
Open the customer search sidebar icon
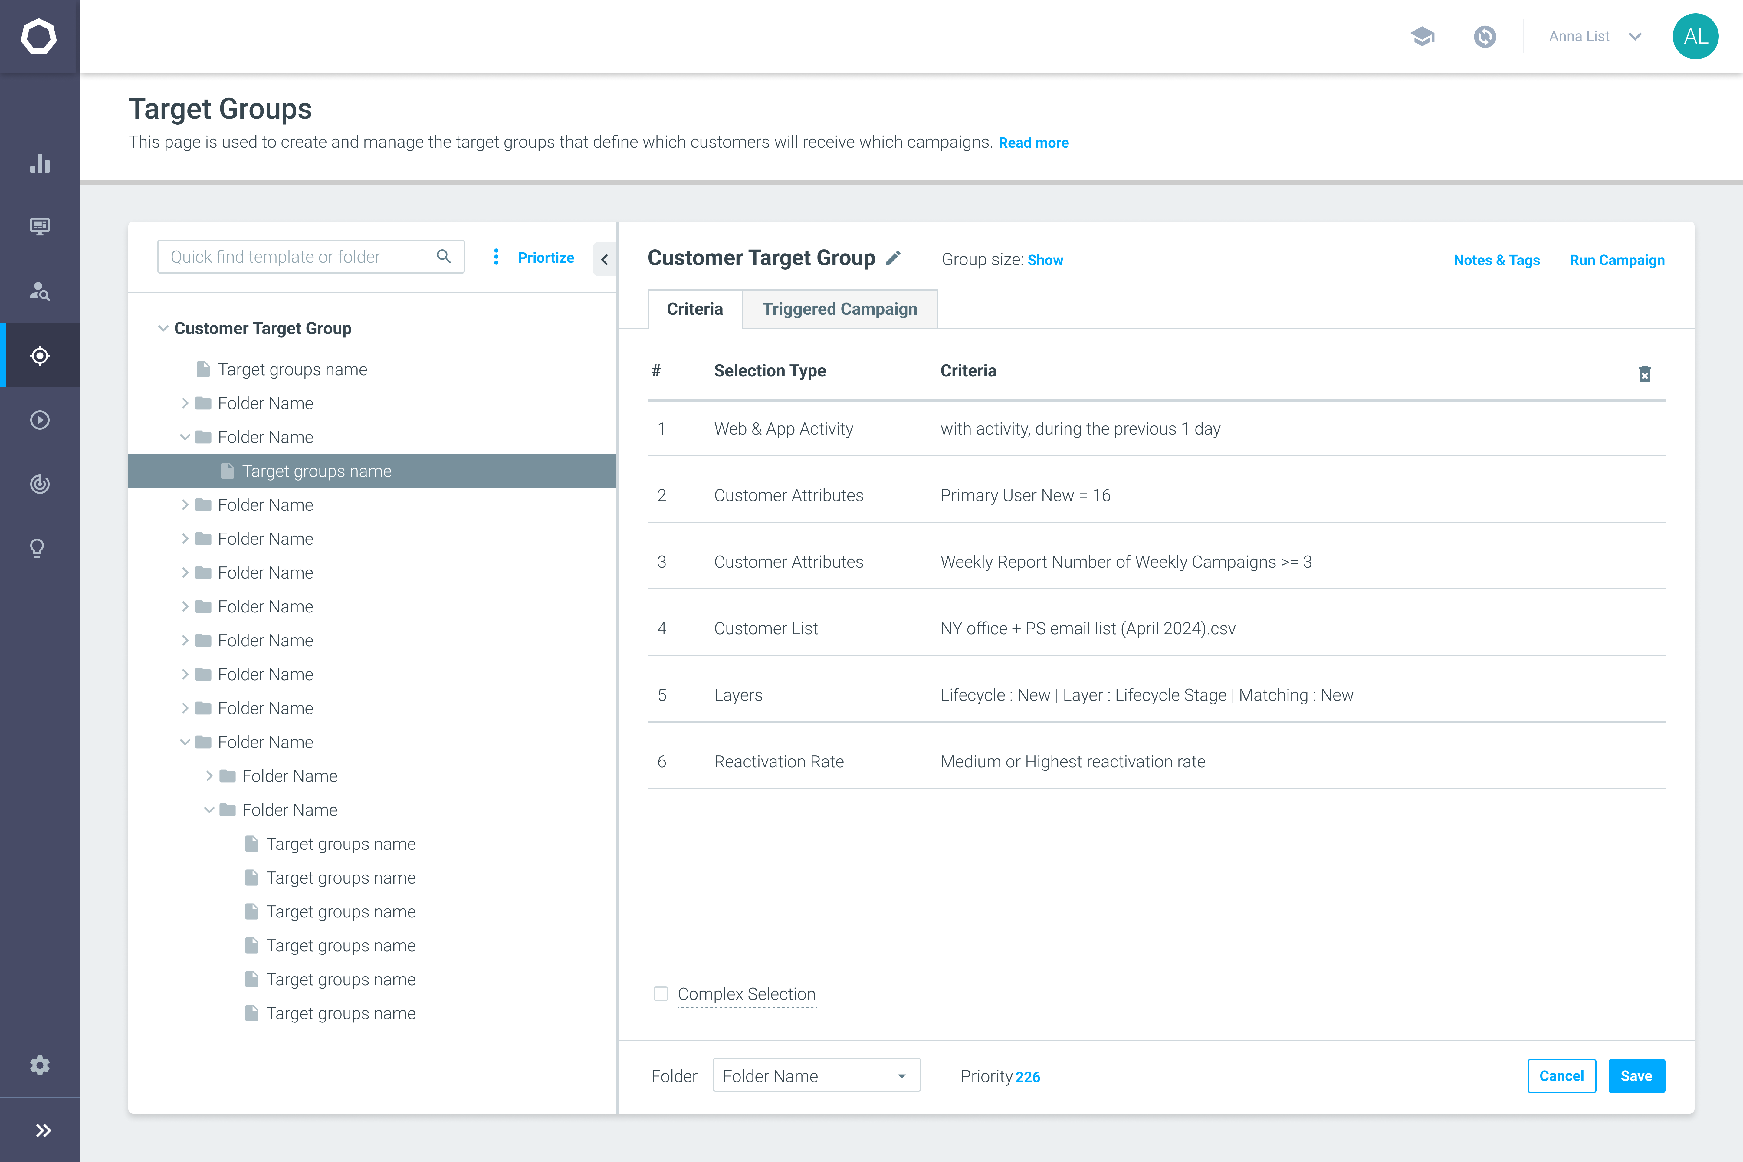pos(40,290)
